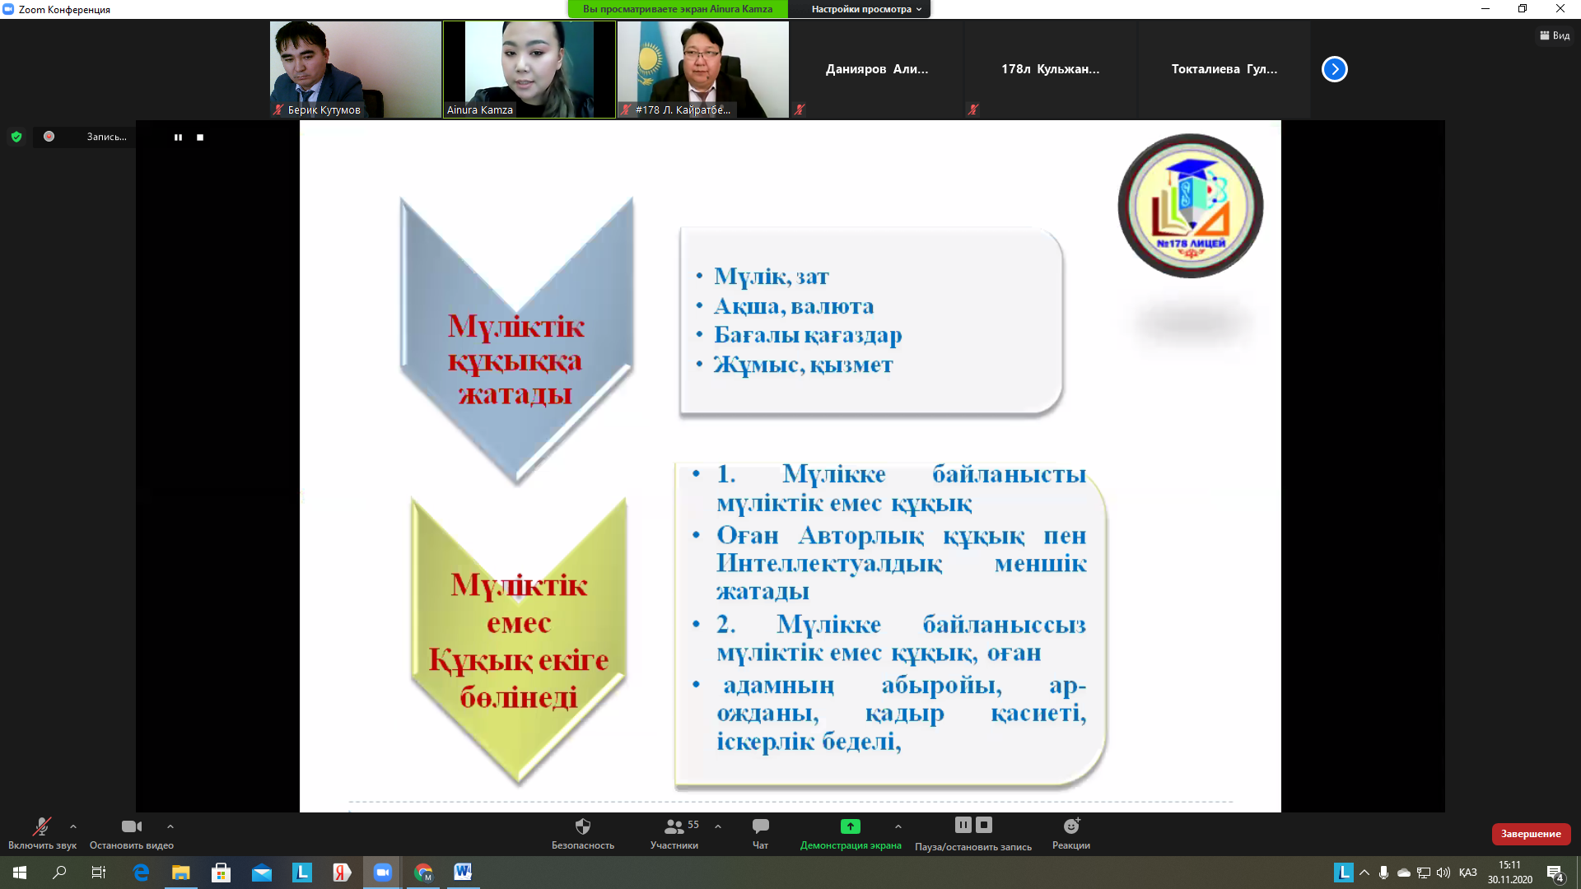This screenshot has width=1581, height=889.
Task: Click the green Share Screen icon
Action: pos(850,826)
